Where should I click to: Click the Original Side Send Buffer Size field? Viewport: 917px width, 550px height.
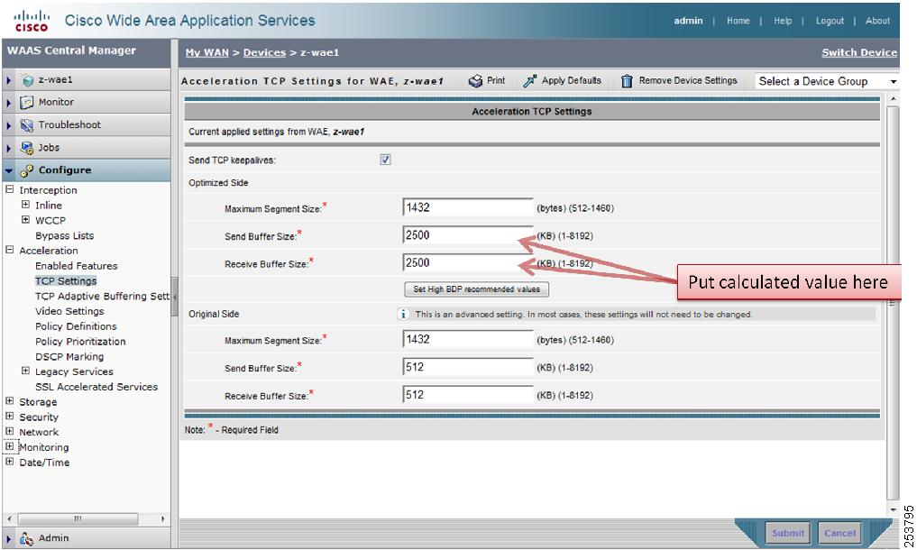pyautogui.click(x=468, y=367)
